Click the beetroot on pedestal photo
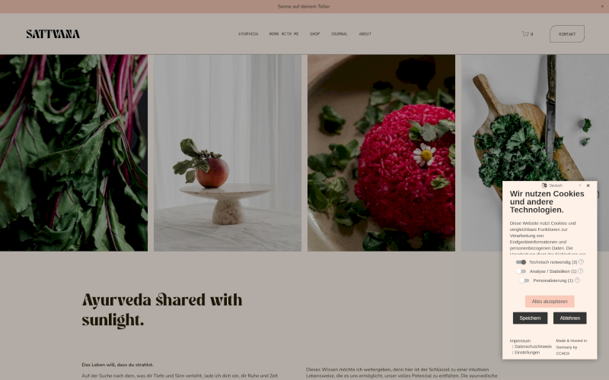This screenshot has width=609, height=380. (228, 153)
